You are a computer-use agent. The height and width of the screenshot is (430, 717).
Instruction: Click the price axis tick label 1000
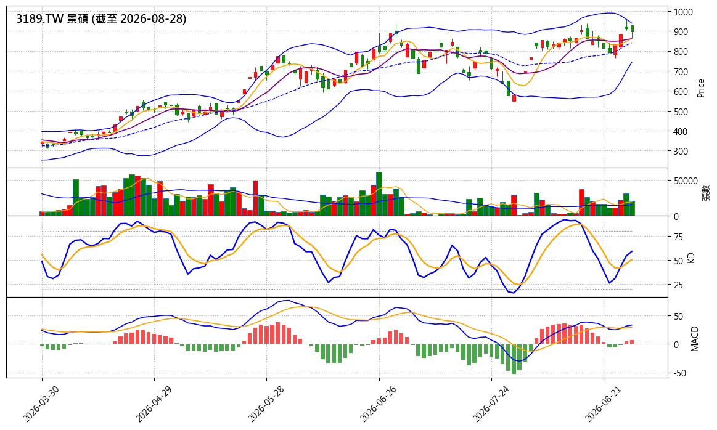click(x=683, y=12)
